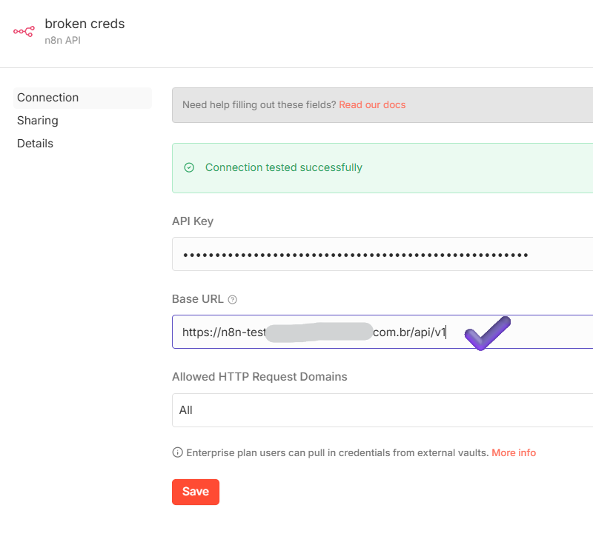593x545 pixels.
Task: Click the green success check-circle icon
Action: tap(189, 167)
